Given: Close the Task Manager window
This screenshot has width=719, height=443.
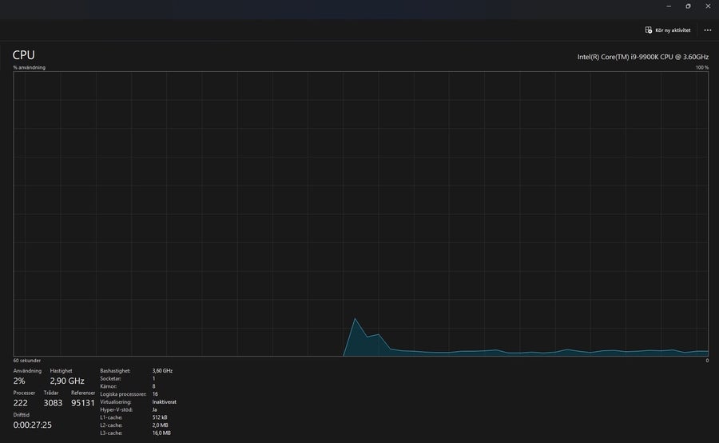Looking at the screenshot, I should (708, 6).
